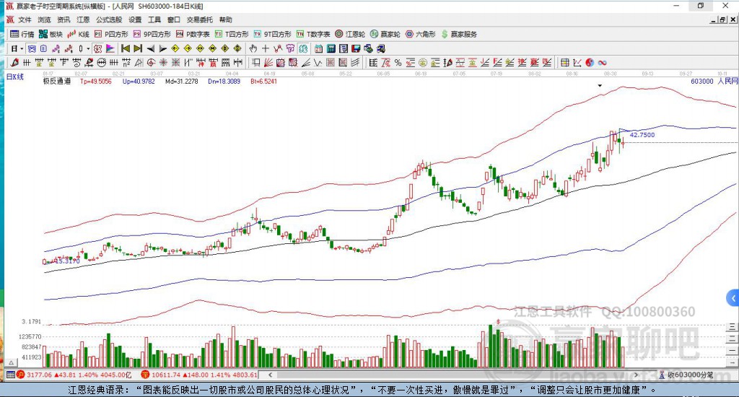Jump to last bar with skip-end icon
The image size is (739, 397).
[138, 48]
